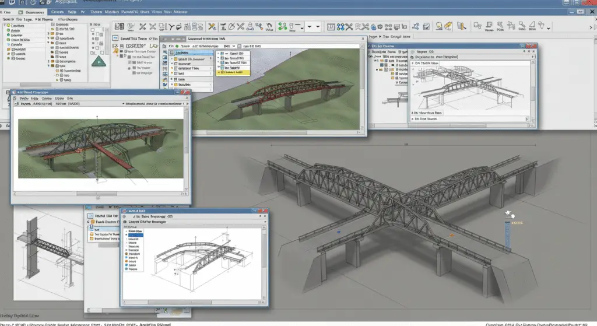This screenshot has height=326, width=597.
Task: Click the dark hexagon icon beside the water drop
Action: [380, 27]
